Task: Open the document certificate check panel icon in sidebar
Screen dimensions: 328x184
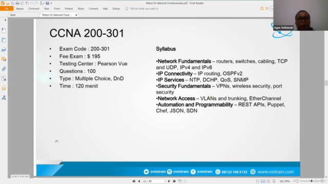Action: [x=4, y=78]
